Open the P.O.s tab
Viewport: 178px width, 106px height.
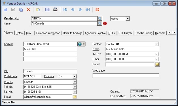[x=112, y=33]
